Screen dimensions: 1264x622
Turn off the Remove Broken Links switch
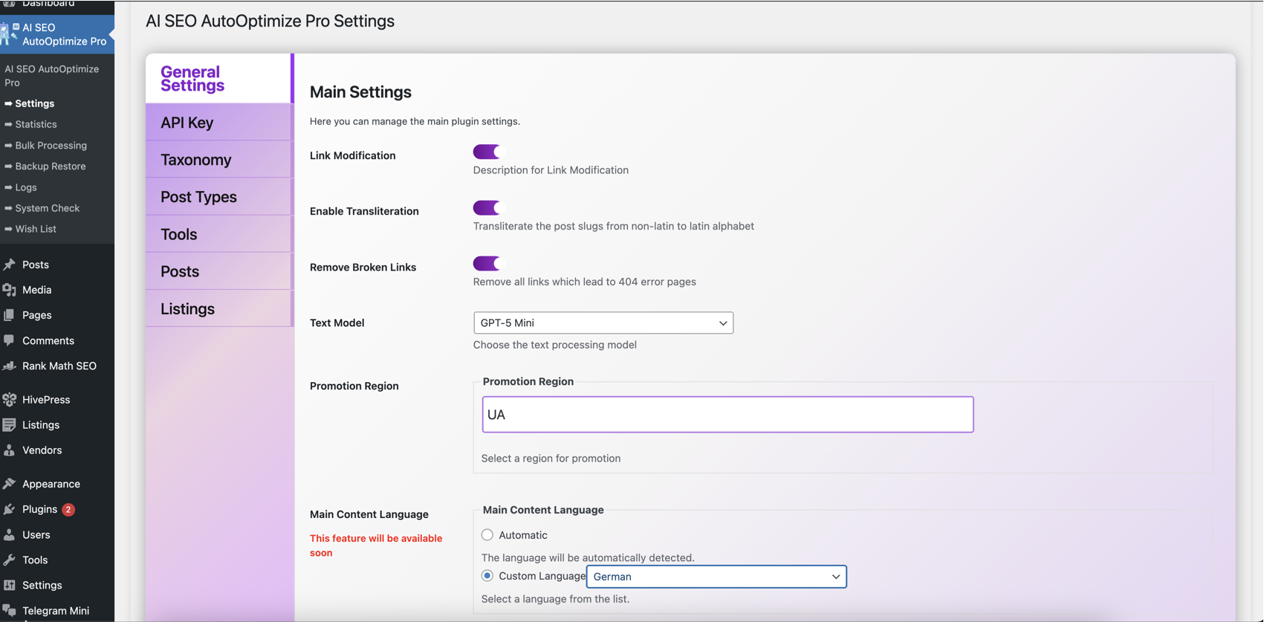[488, 263]
